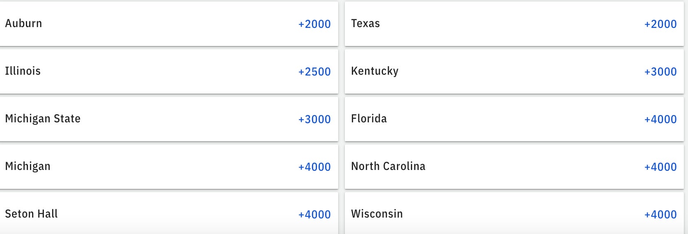Select Wisconsin +4000 odds value

(x=660, y=215)
